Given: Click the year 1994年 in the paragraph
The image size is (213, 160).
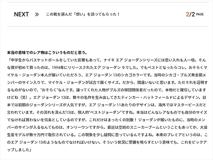Looking at the screenshot, I should point(58,68).
